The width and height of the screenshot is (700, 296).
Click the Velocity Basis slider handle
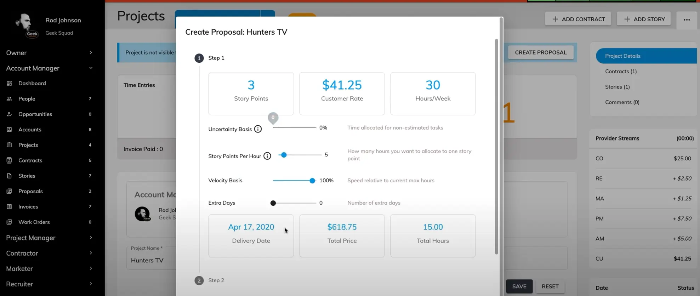pos(312,181)
